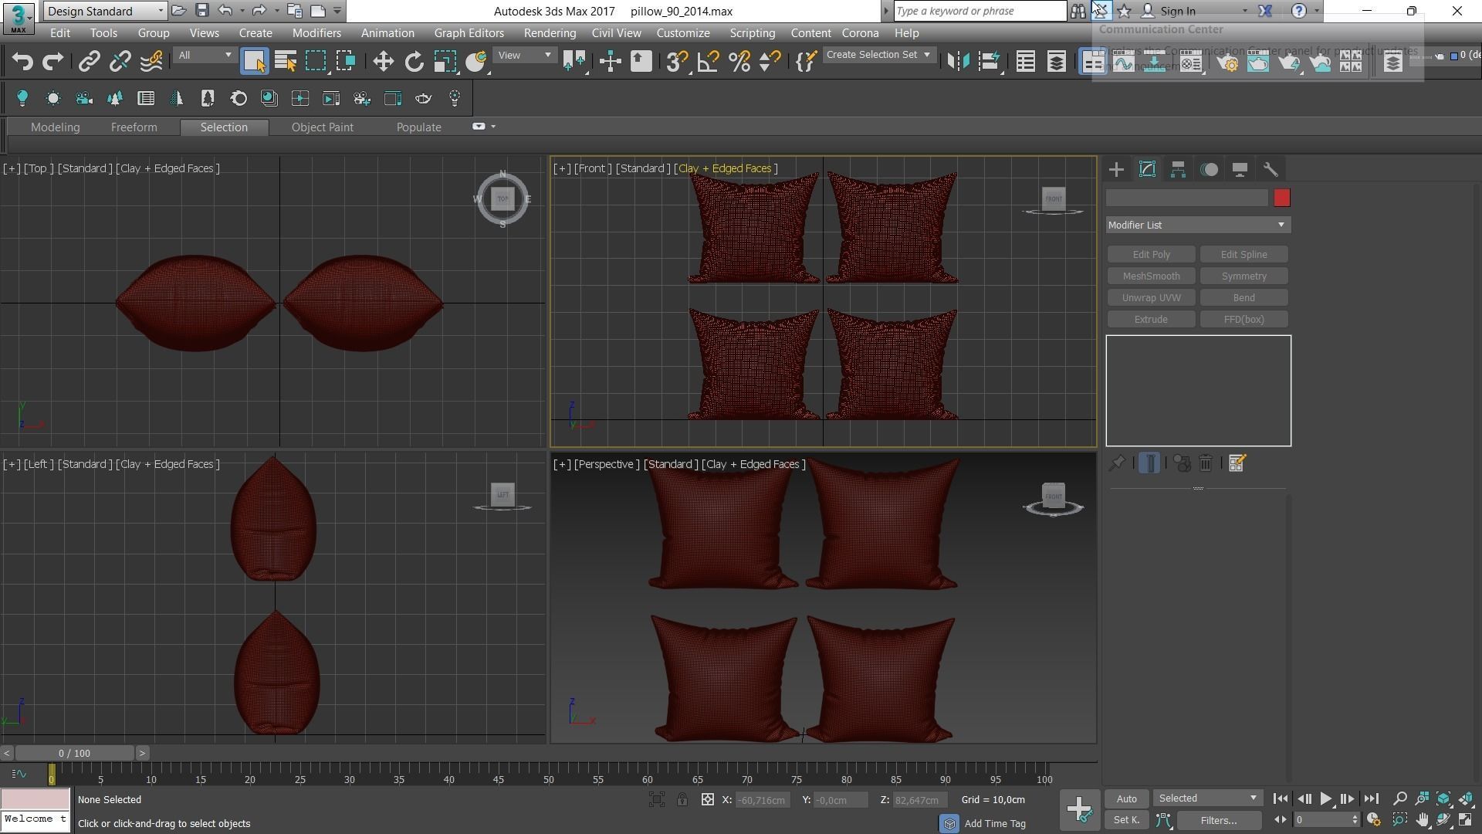
Task: Toggle the 3D Snaps button
Action: click(677, 62)
